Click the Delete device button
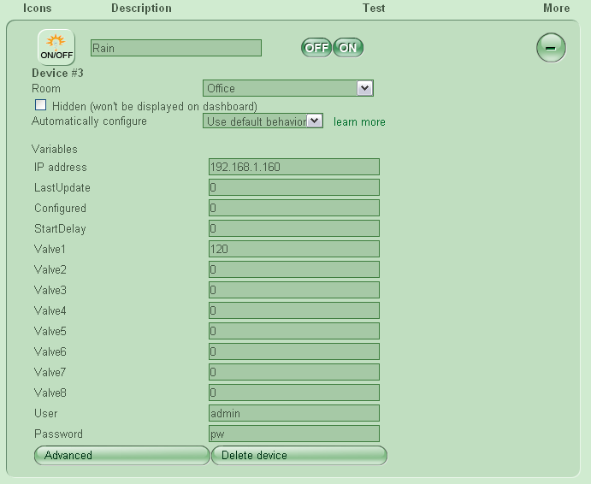This screenshot has height=484, width=591. pyautogui.click(x=298, y=455)
